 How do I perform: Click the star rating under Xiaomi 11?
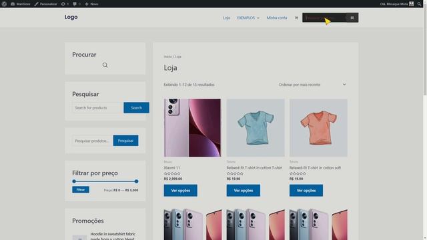pyautogui.click(x=172, y=173)
